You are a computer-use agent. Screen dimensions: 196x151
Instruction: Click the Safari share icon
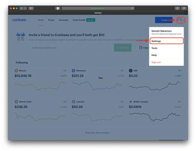click(x=177, y=8)
